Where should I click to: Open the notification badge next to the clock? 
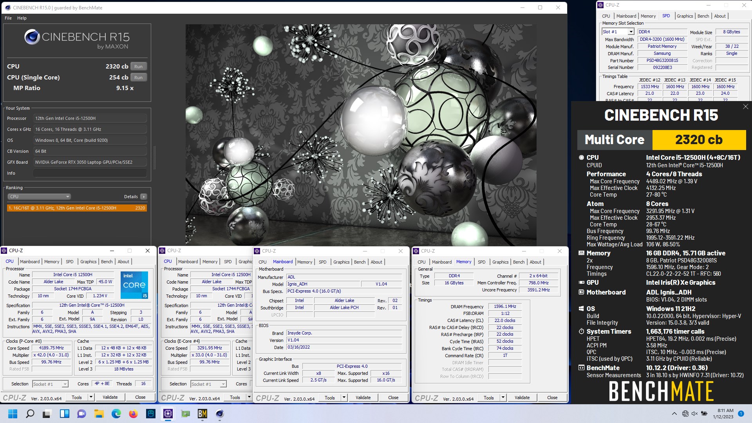[741, 414]
